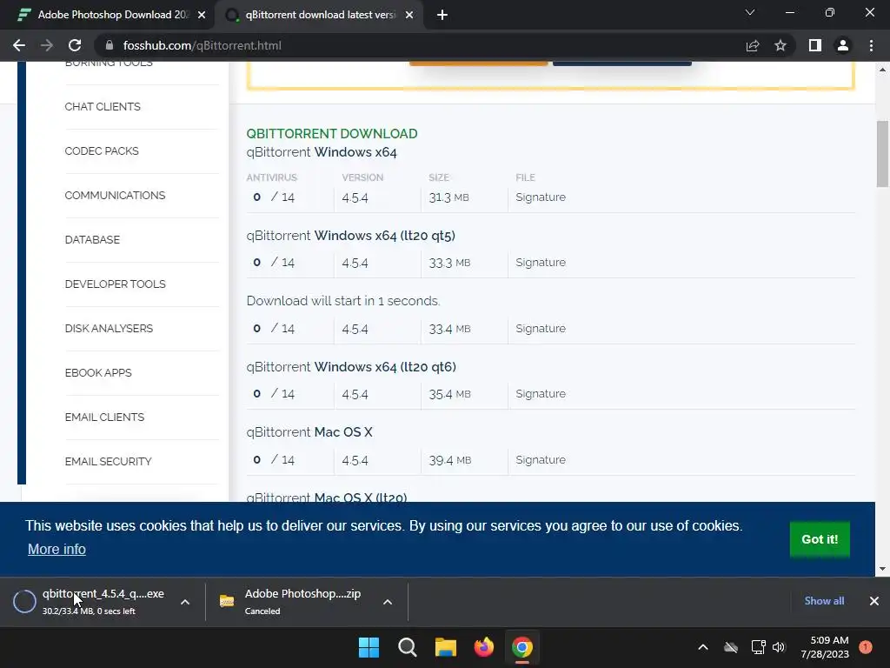This screenshot has width=890, height=668.
Task: Reload the fosshub page
Action: (75, 45)
